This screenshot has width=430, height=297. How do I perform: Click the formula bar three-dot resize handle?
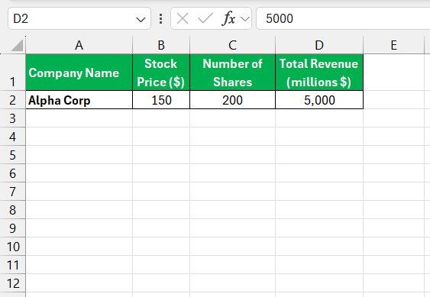click(x=160, y=18)
